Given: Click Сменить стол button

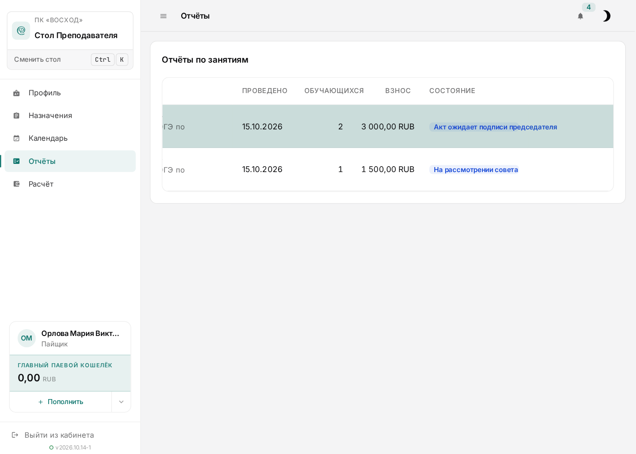Looking at the screenshot, I should (70, 59).
